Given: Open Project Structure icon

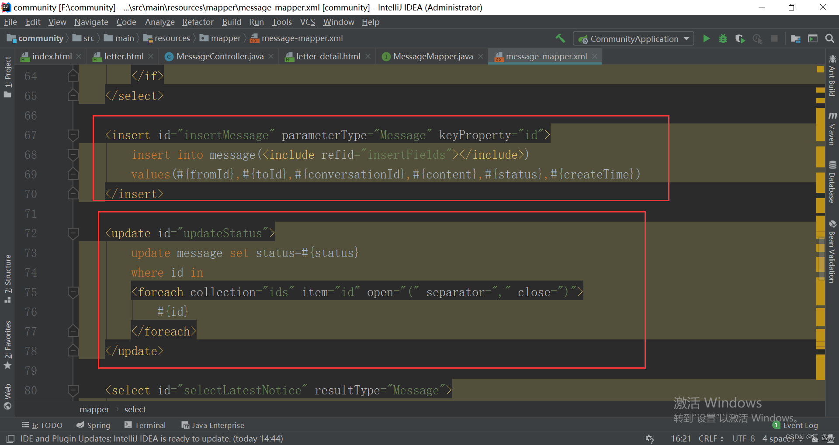Looking at the screenshot, I should pos(796,38).
